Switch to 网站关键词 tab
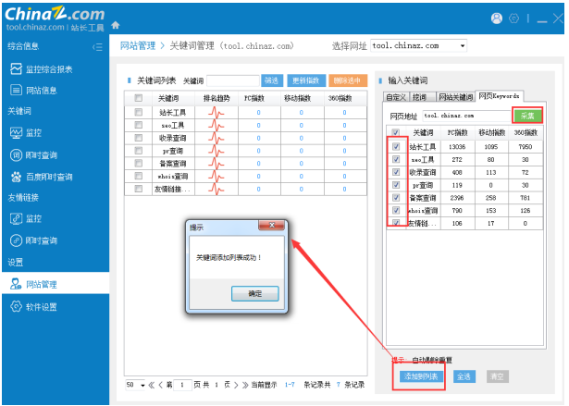Screen dimensions: 569x406 456,97
